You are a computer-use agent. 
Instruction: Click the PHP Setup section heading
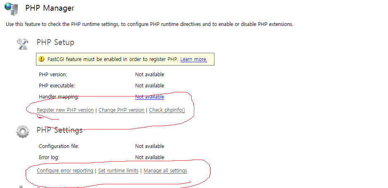coord(55,42)
